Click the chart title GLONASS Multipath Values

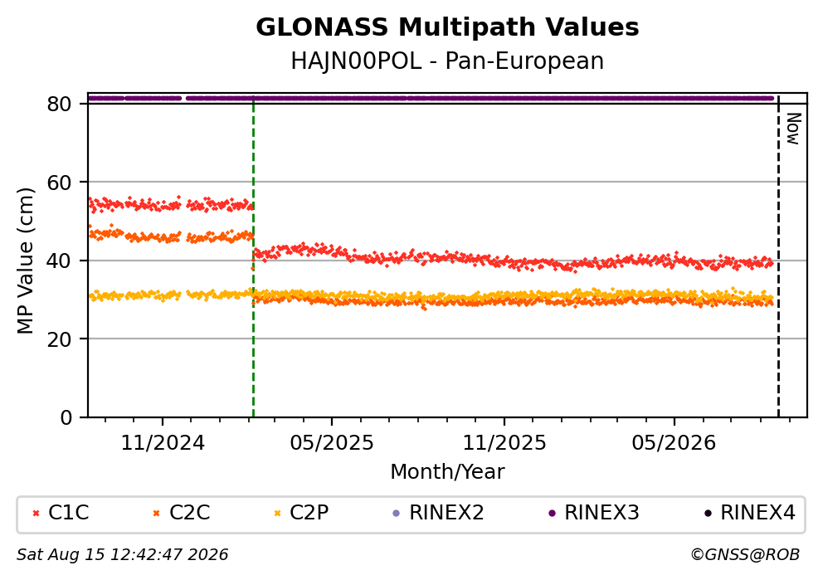447,27
